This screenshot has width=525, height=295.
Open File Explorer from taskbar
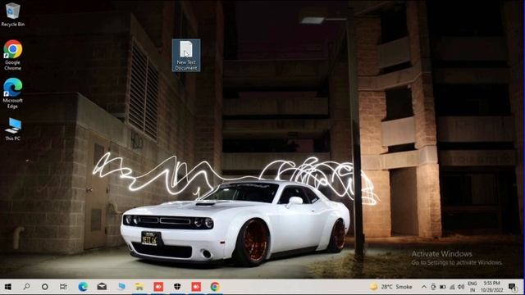pyautogui.click(x=139, y=287)
